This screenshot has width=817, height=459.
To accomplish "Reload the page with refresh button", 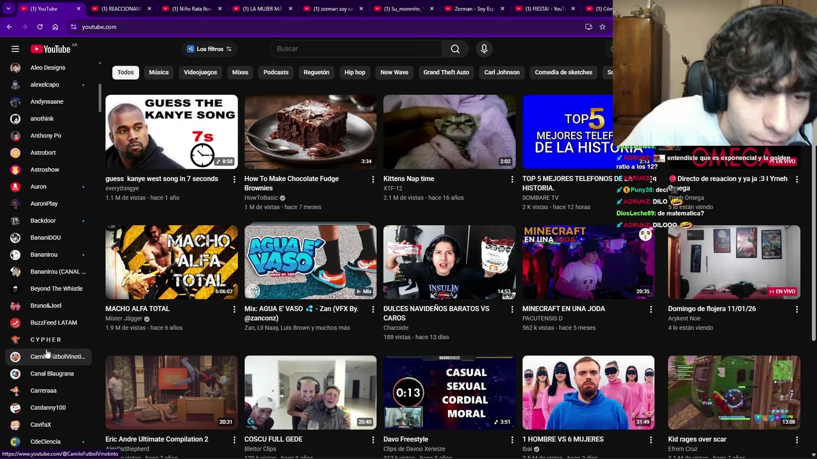I will 40,27.
